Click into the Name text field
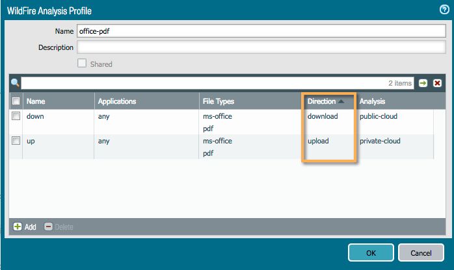The width and height of the screenshot is (454, 270). [x=260, y=31]
